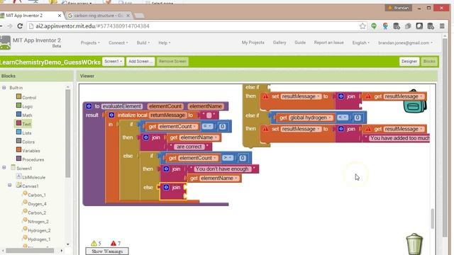454x255 pixels.
Task: Collapse the Screen1 tree node
Action: [4, 168]
